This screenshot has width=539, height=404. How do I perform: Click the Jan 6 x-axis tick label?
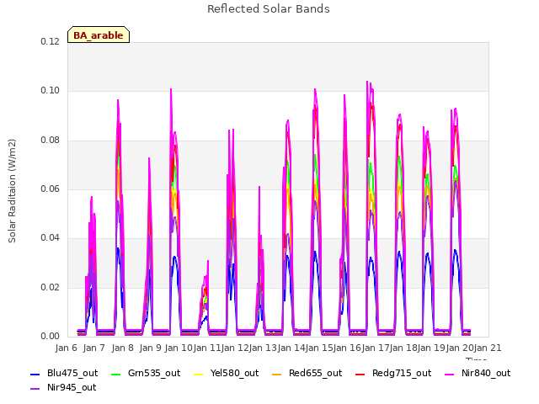tap(67, 348)
